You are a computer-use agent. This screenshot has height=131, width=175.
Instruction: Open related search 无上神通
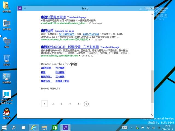(x=60, y=68)
